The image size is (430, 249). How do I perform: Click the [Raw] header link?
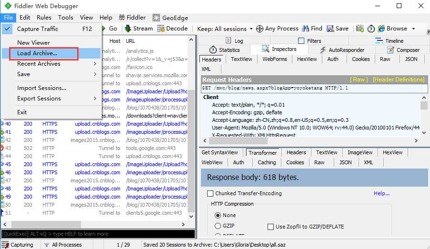(359, 80)
